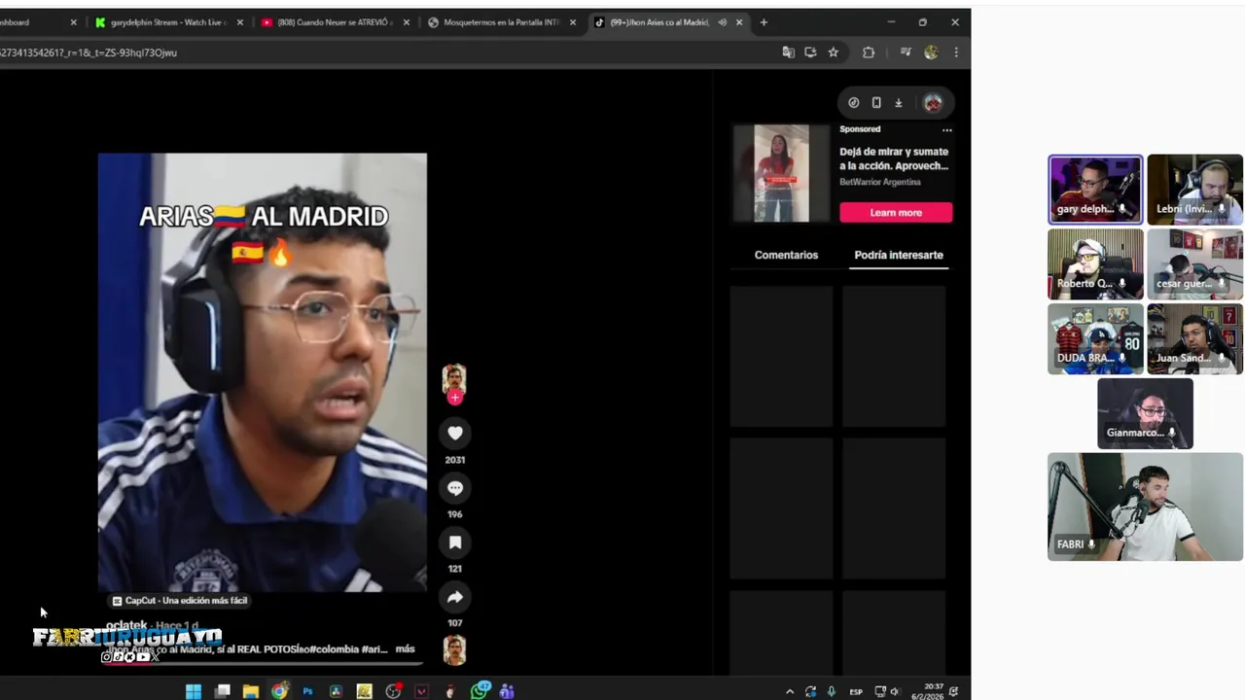Image resolution: width=1245 pixels, height=700 pixels.
Task: Switch to Comentarios tab
Action: pyautogui.click(x=786, y=255)
